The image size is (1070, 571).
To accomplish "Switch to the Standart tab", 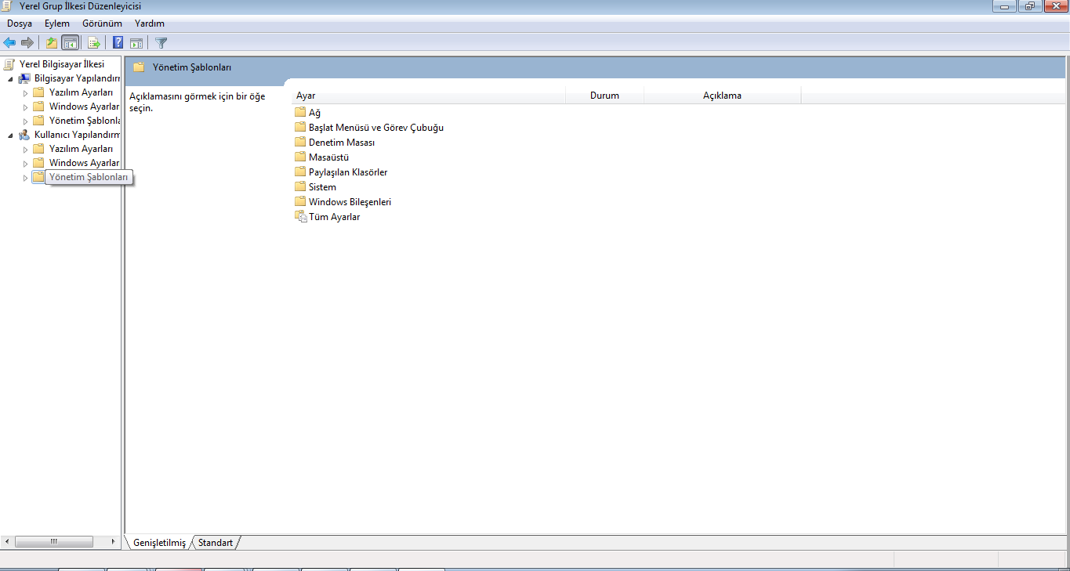I will [216, 542].
